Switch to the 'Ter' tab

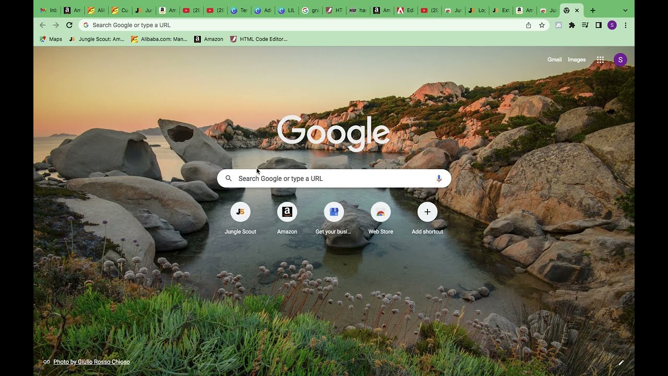click(238, 10)
